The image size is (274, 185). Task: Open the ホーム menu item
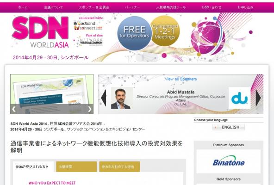pyautogui.click(x=23, y=7)
